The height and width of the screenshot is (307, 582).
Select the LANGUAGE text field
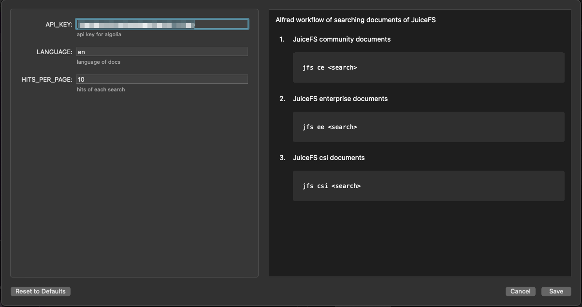click(162, 51)
